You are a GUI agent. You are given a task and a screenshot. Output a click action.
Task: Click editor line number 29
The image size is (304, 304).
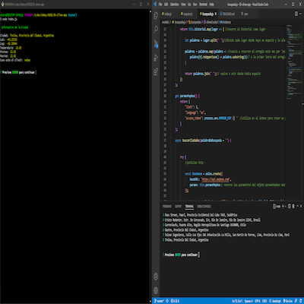(165, 96)
